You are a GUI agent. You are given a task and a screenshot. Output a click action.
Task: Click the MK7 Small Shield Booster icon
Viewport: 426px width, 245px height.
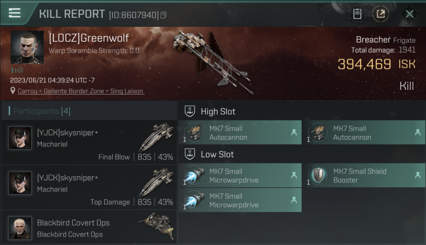[x=318, y=175]
